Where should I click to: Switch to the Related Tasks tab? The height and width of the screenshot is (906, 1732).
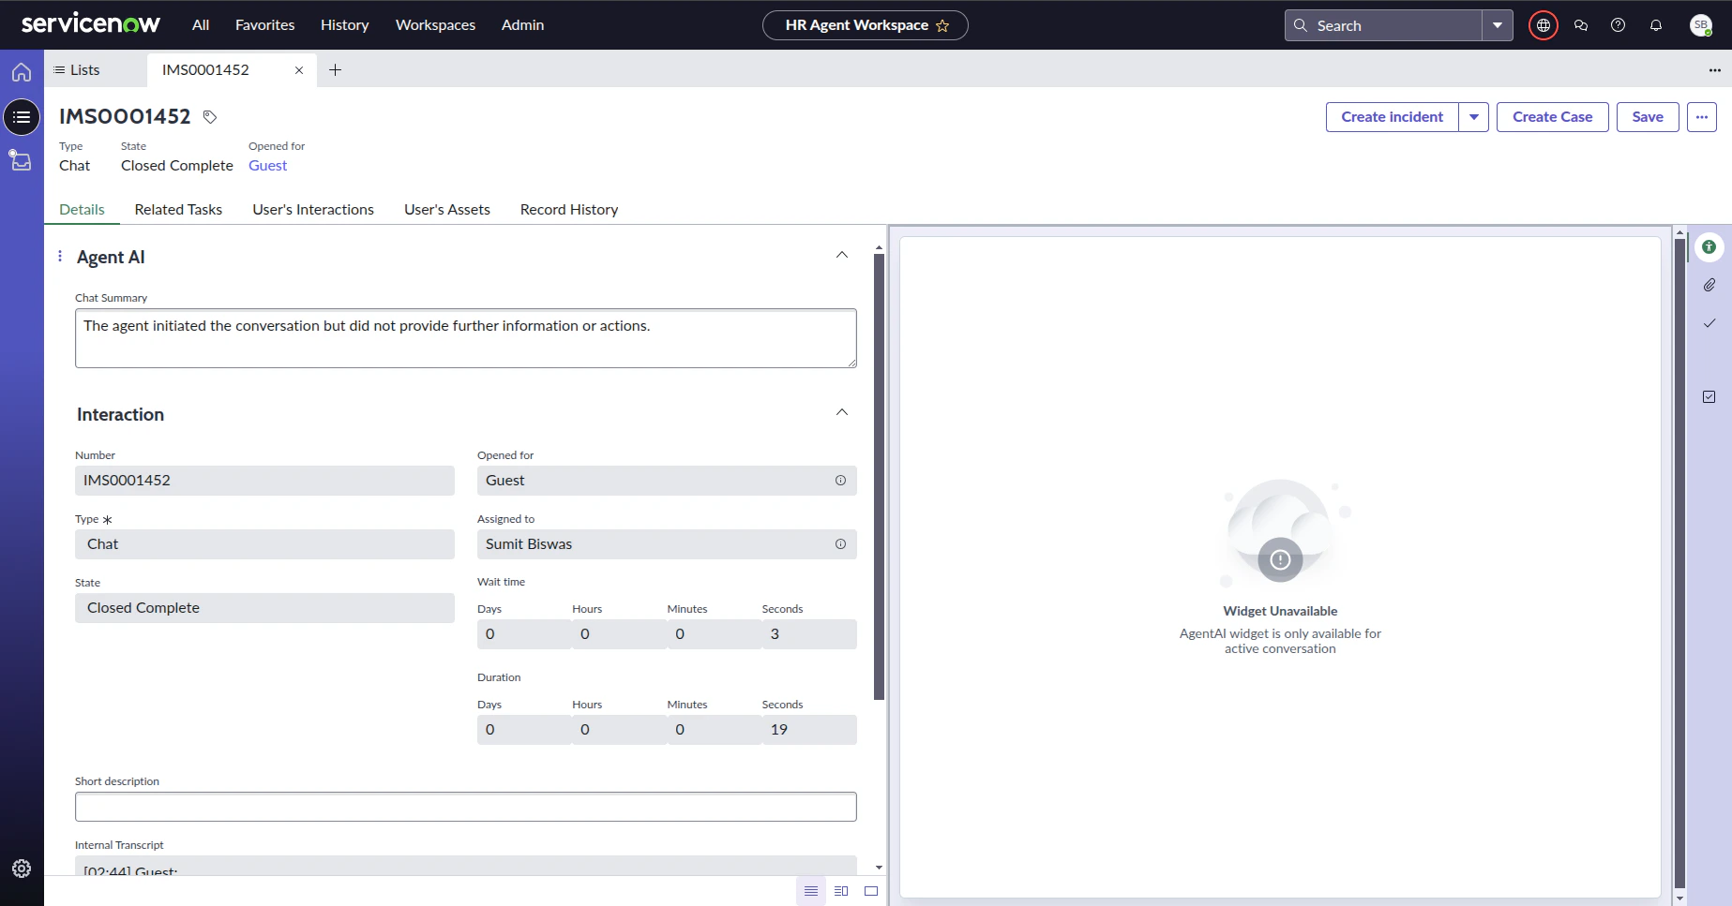pyautogui.click(x=178, y=210)
